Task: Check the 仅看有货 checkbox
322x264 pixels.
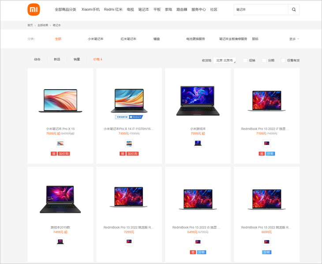Action: (x=283, y=60)
